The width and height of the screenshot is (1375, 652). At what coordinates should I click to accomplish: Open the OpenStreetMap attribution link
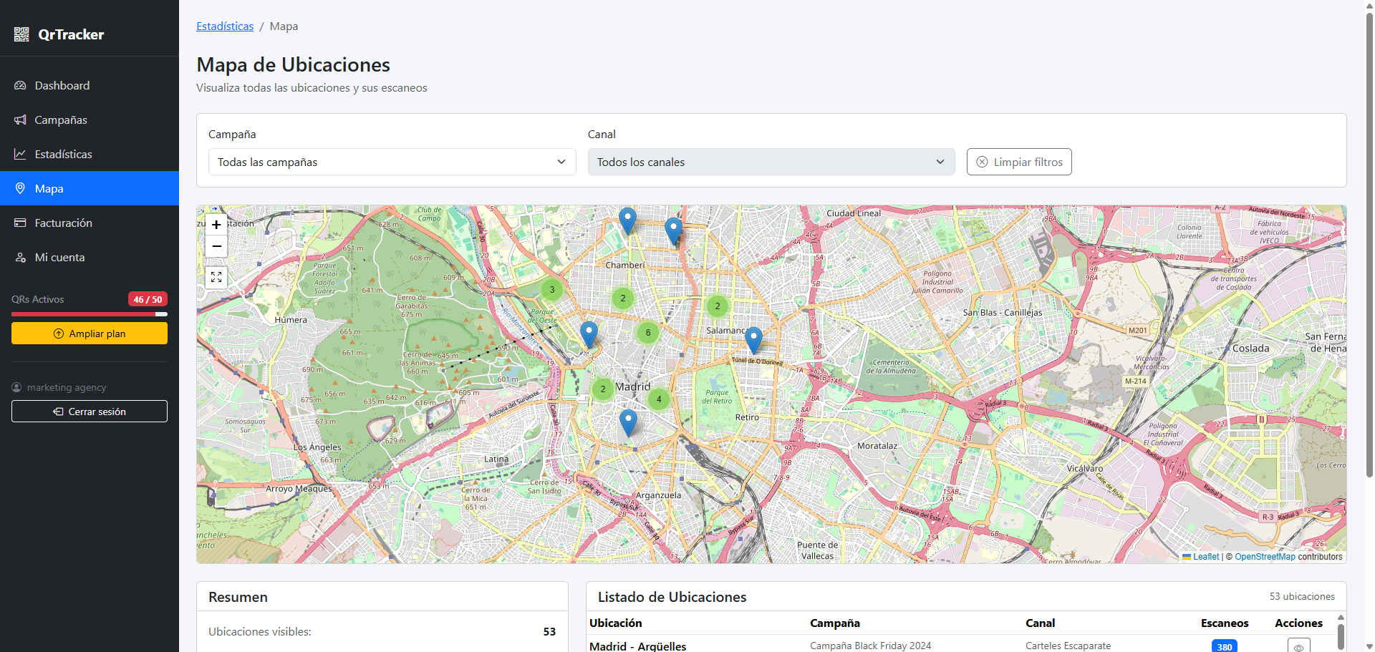pyautogui.click(x=1264, y=557)
